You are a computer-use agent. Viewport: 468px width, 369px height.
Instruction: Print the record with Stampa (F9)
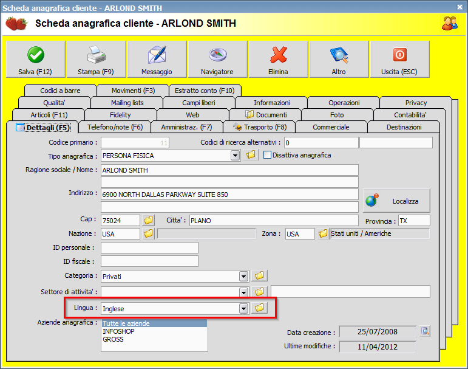[96, 60]
